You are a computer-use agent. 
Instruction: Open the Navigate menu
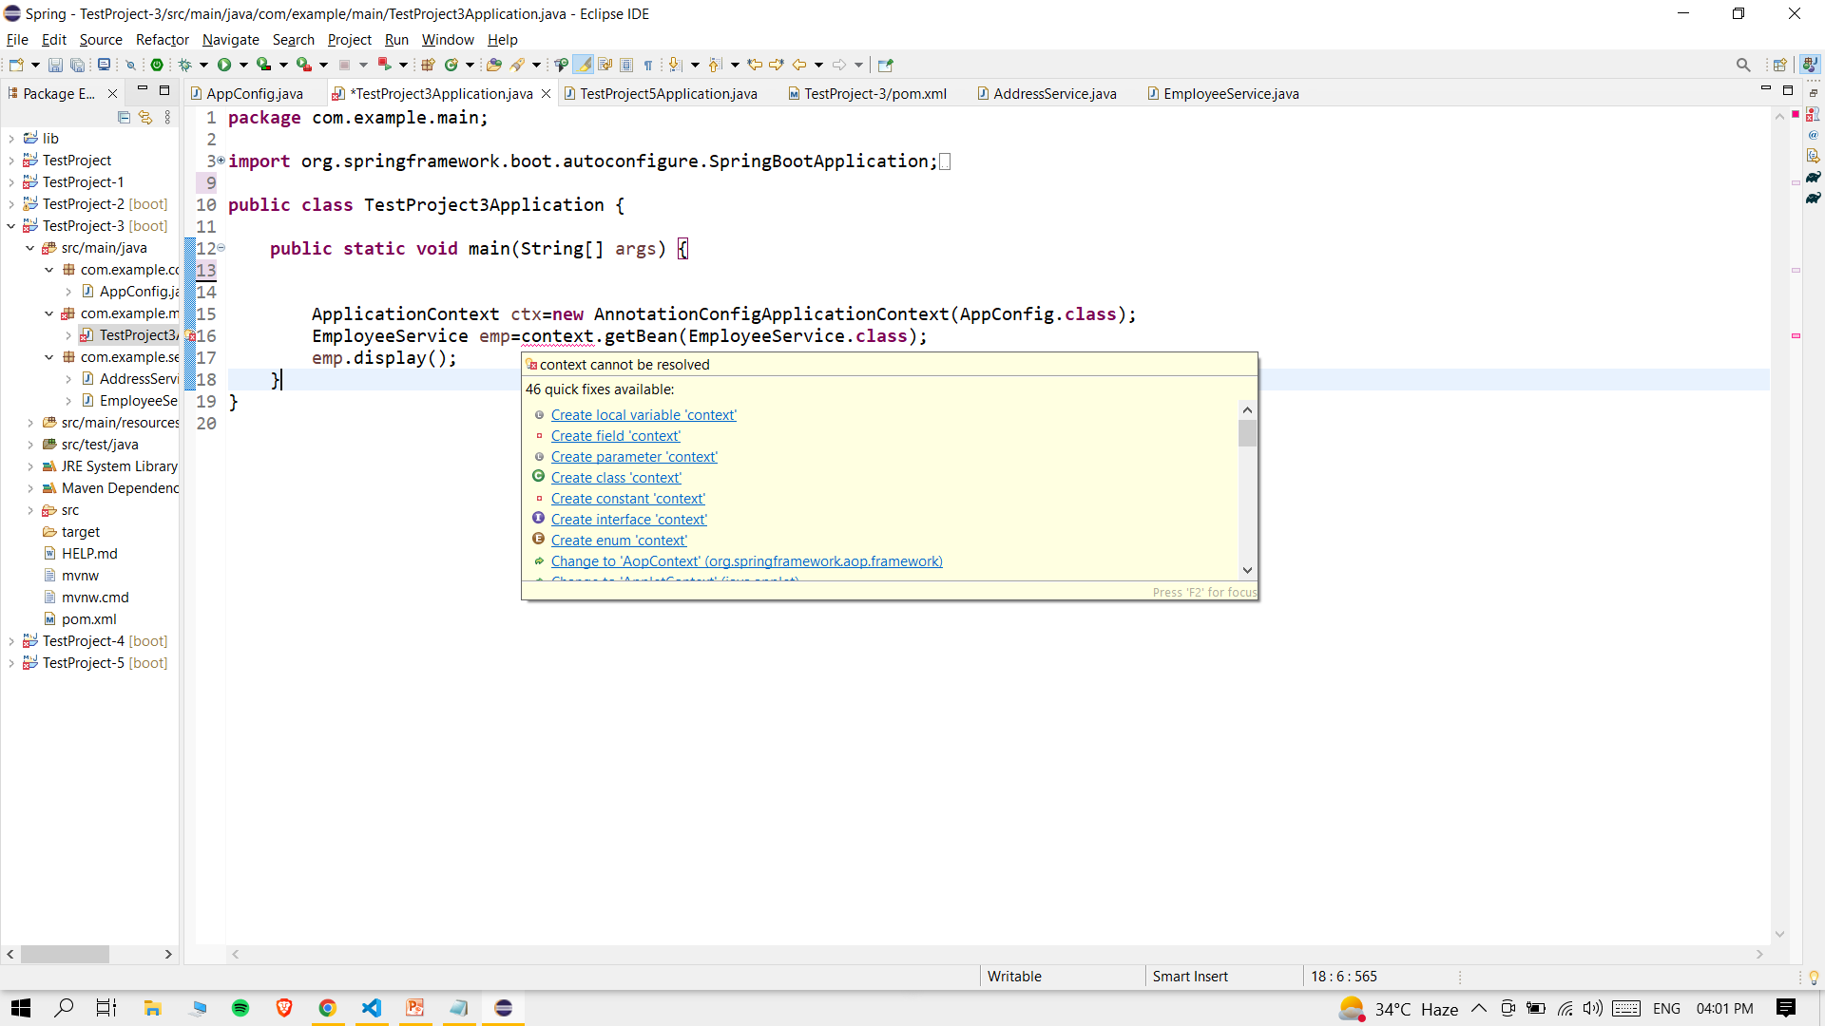(230, 40)
